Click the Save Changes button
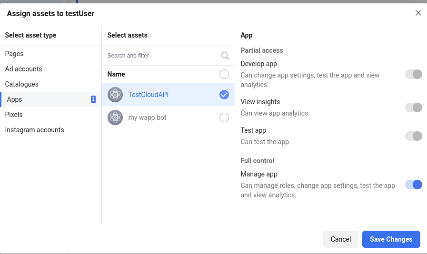The width and height of the screenshot is (427, 254). (x=391, y=239)
